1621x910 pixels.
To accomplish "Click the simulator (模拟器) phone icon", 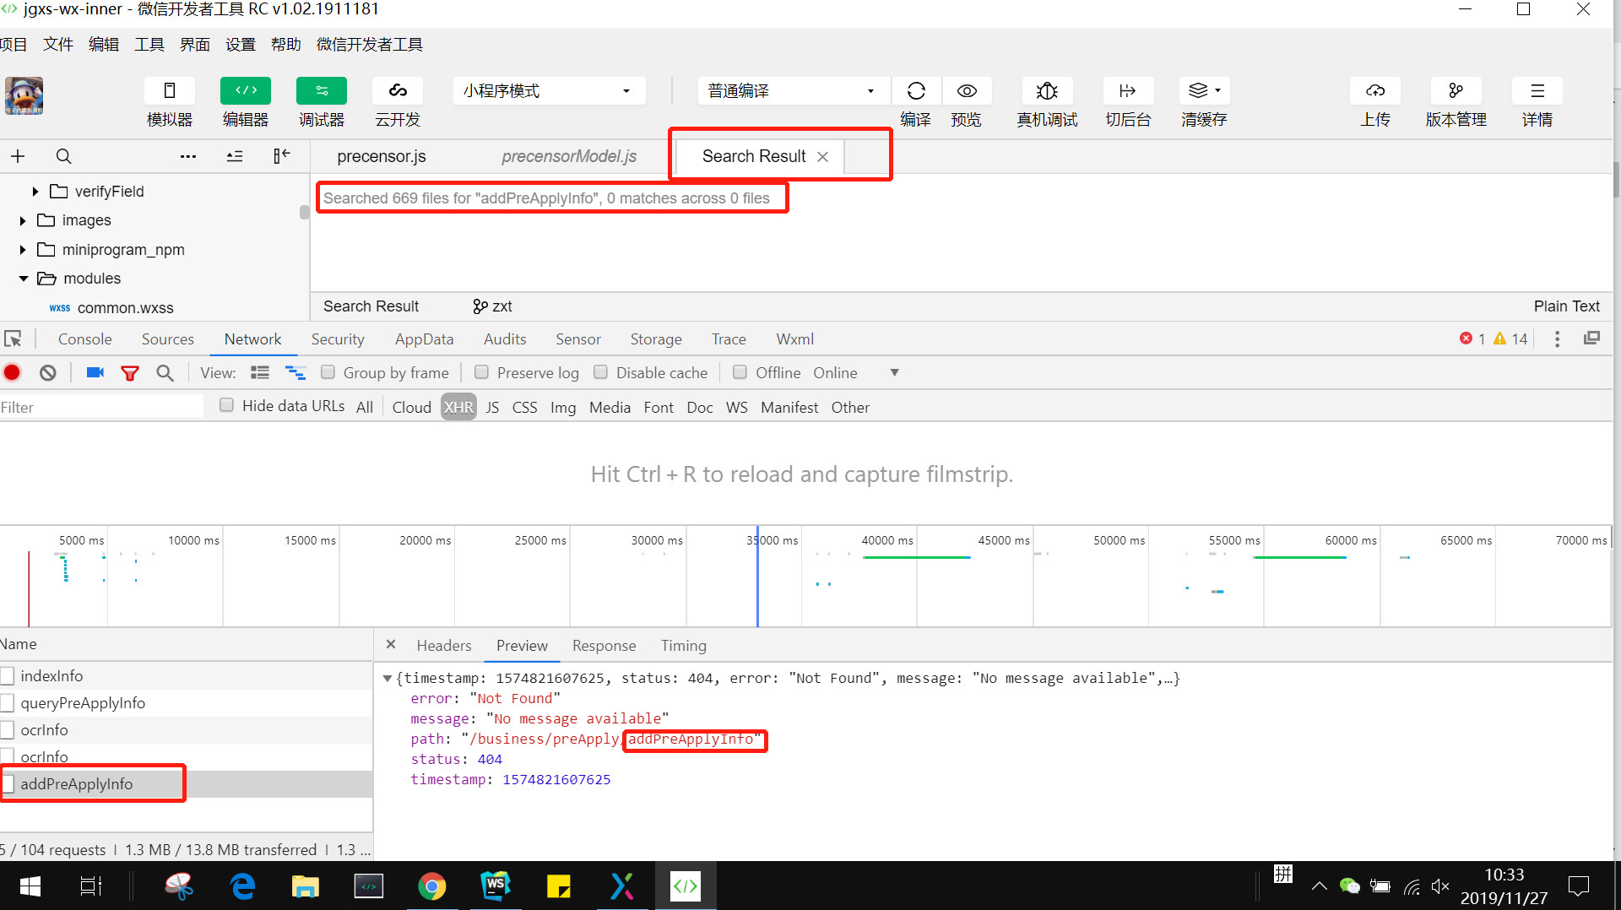I will pos(169,91).
